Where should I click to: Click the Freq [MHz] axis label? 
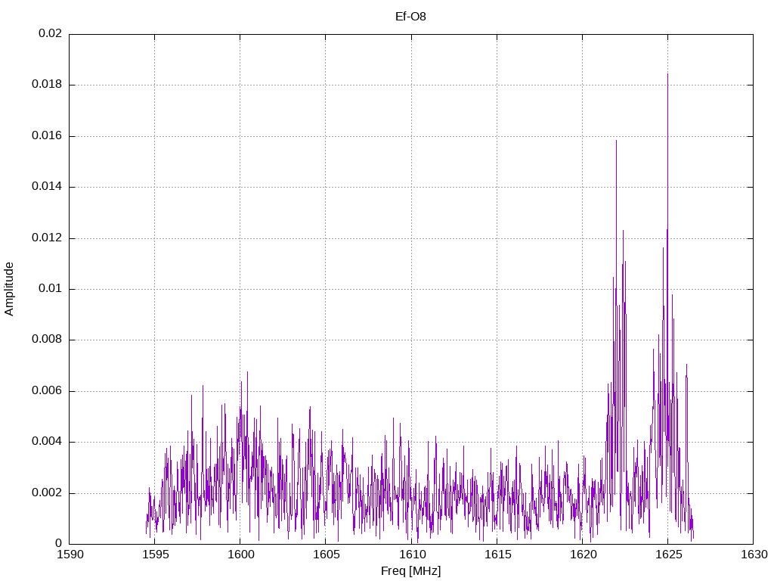[x=410, y=571]
